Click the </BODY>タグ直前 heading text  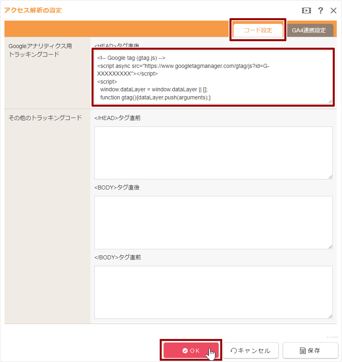pyautogui.click(x=118, y=257)
